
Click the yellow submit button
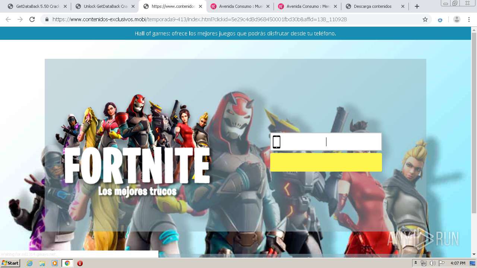point(326,162)
